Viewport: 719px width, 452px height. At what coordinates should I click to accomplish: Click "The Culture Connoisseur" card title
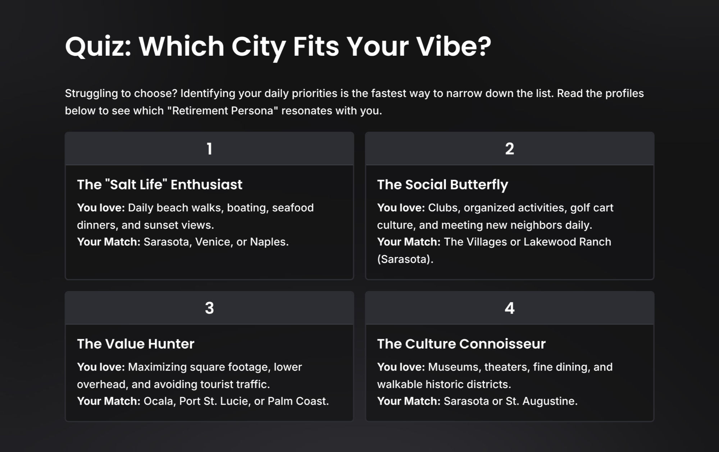click(x=461, y=344)
